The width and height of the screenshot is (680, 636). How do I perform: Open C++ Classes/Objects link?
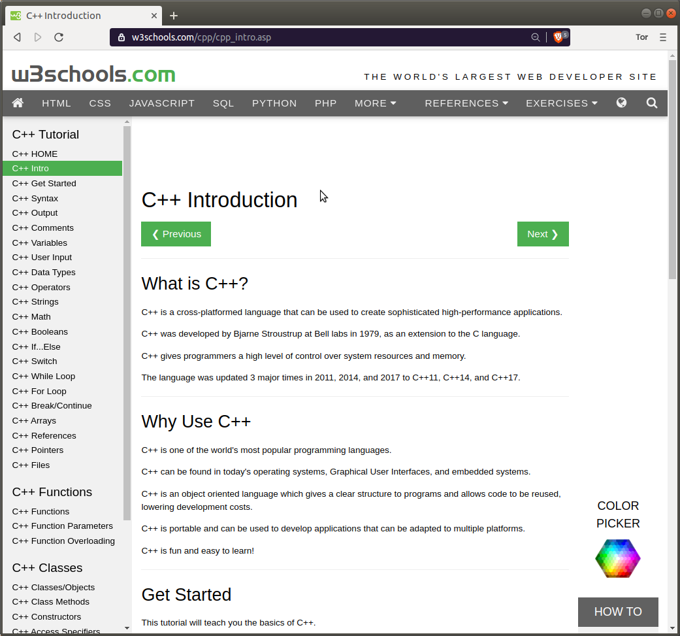(54, 588)
